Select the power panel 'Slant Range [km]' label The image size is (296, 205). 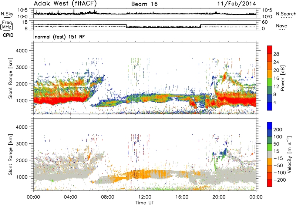coord(10,78)
